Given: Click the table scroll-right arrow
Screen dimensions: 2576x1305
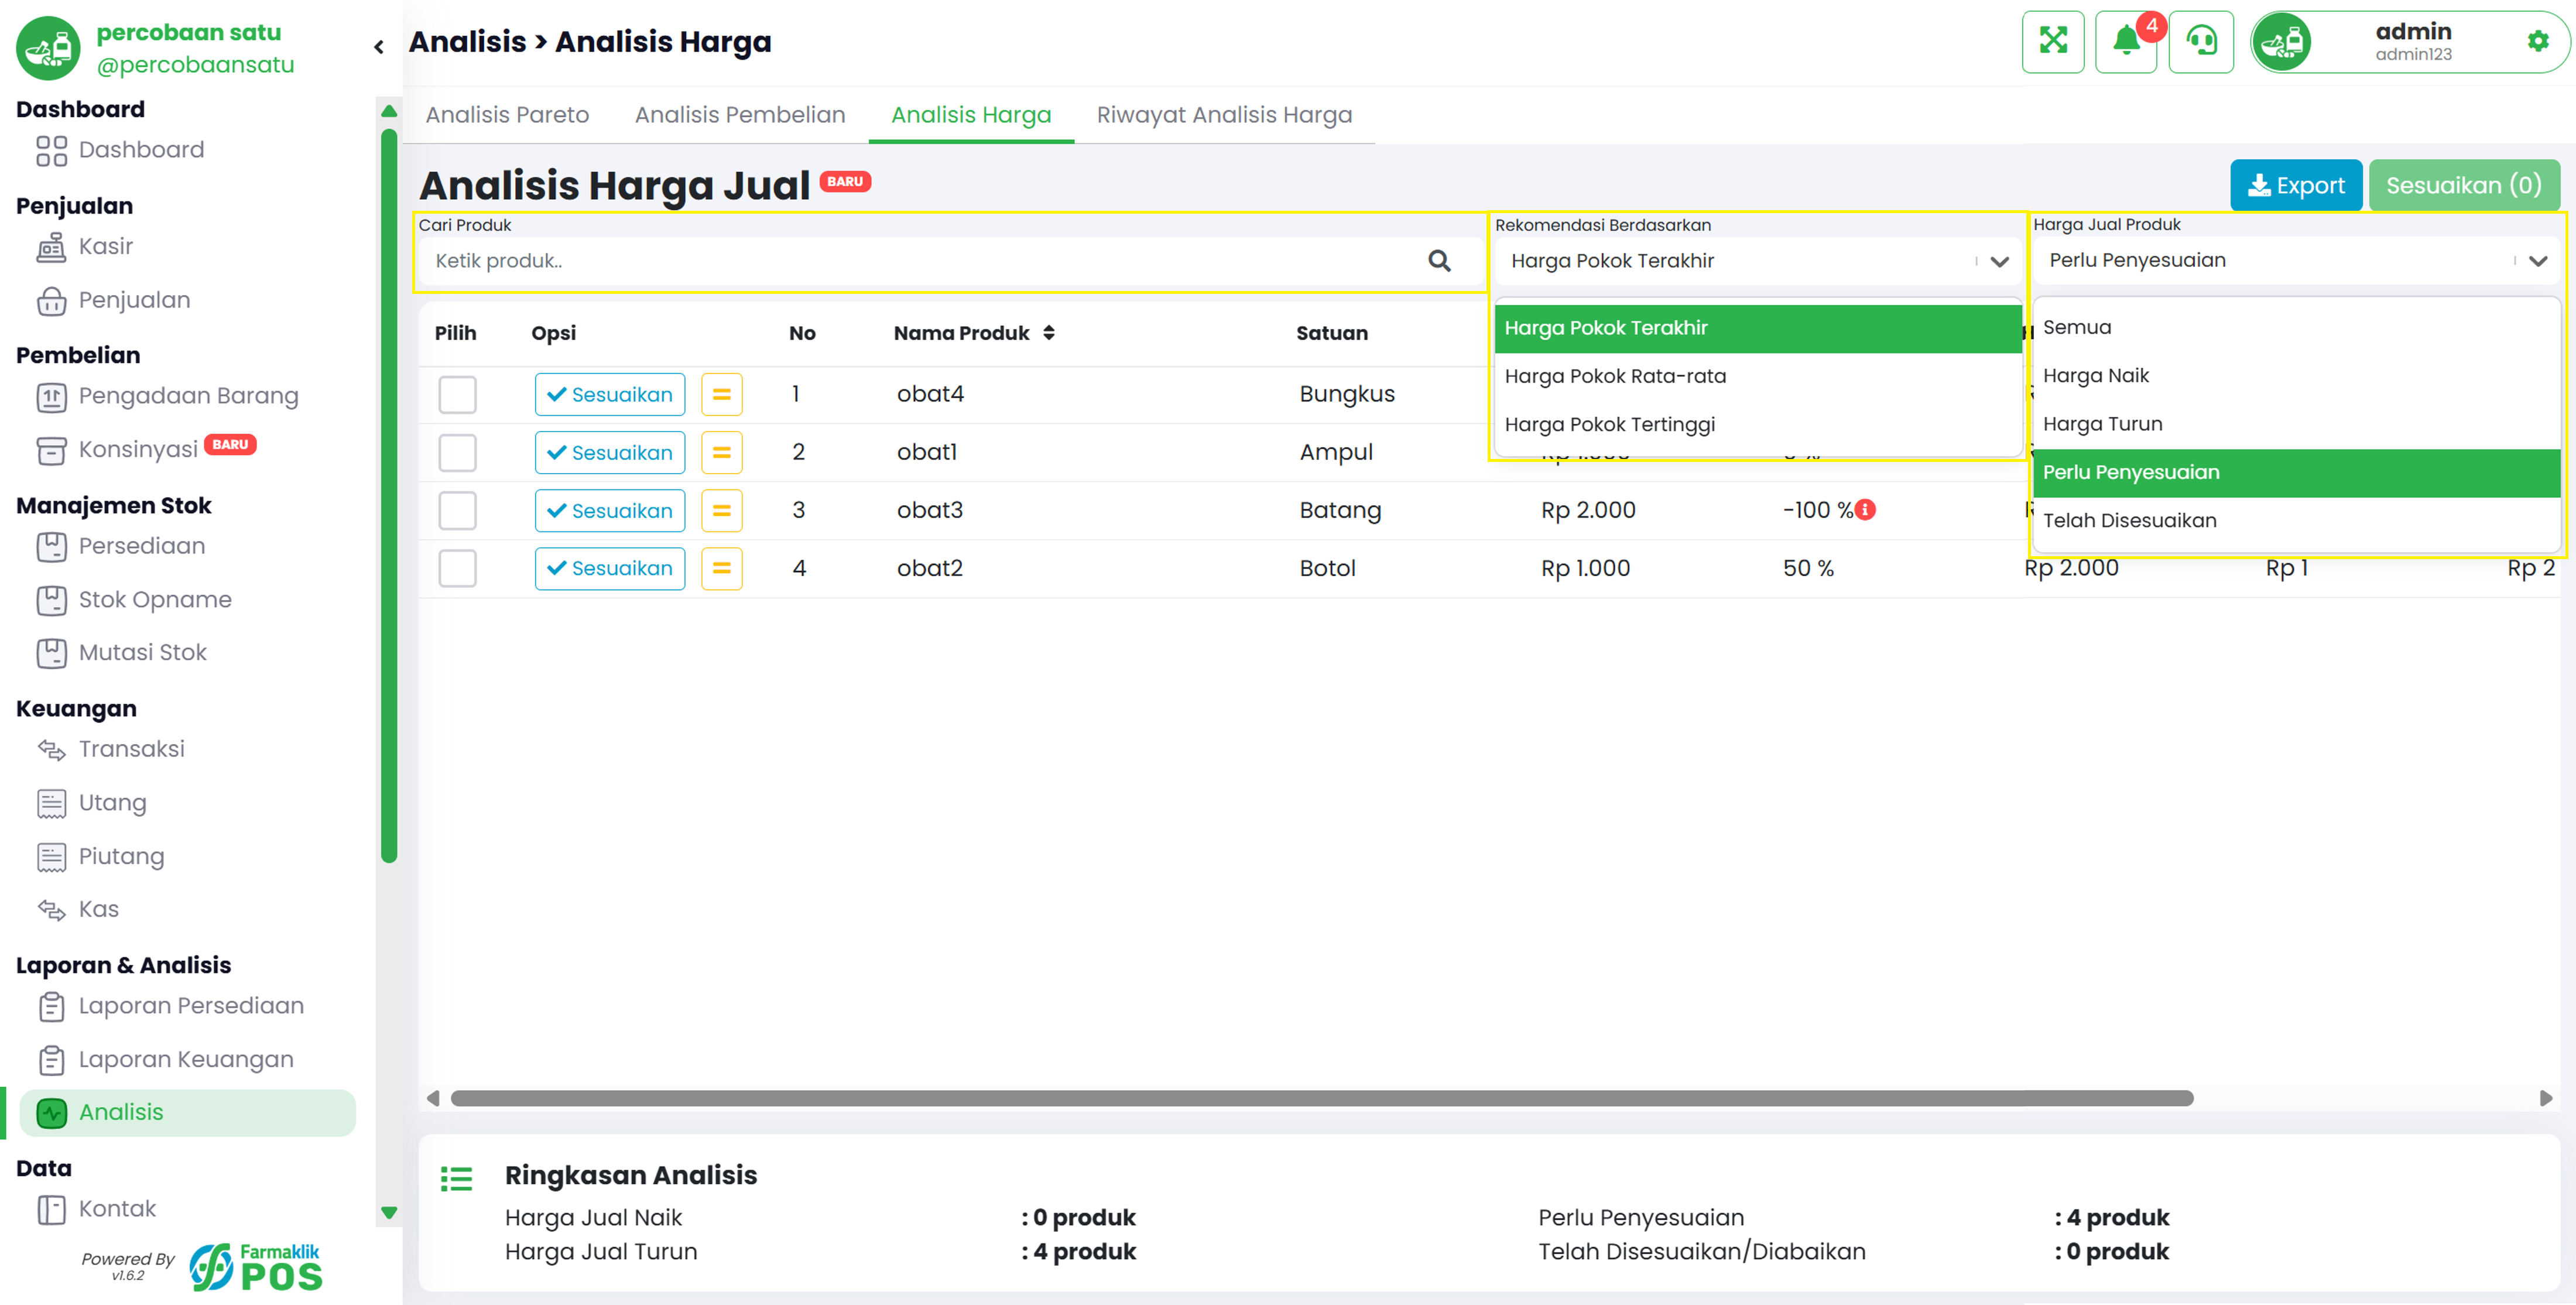Looking at the screenshot, I should pos(2545,1098).
